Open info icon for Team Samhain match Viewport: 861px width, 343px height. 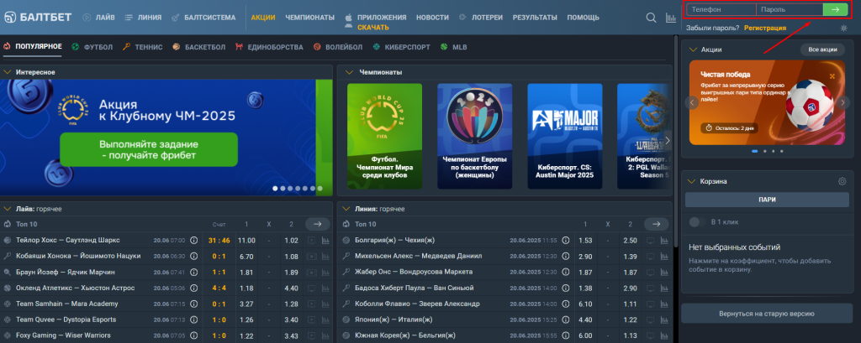click(x=194, y=304)
